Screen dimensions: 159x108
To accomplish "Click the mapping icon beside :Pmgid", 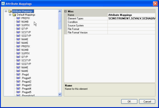I will tap(18, 75).
